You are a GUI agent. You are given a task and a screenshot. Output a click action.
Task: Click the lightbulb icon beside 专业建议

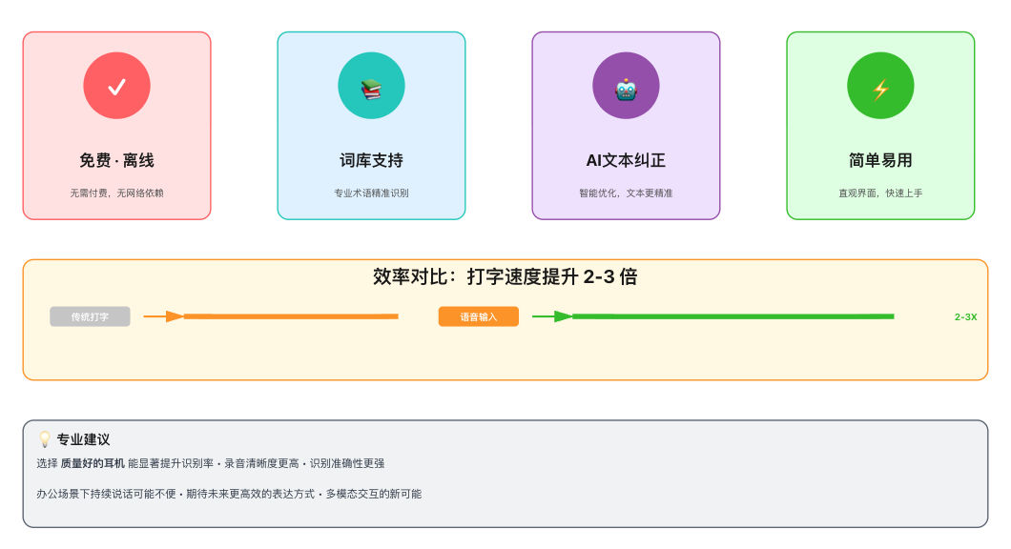coord(44,439)
